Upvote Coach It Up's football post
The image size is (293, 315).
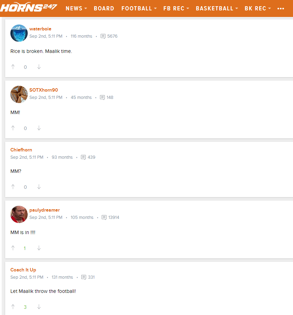(13, 307)
